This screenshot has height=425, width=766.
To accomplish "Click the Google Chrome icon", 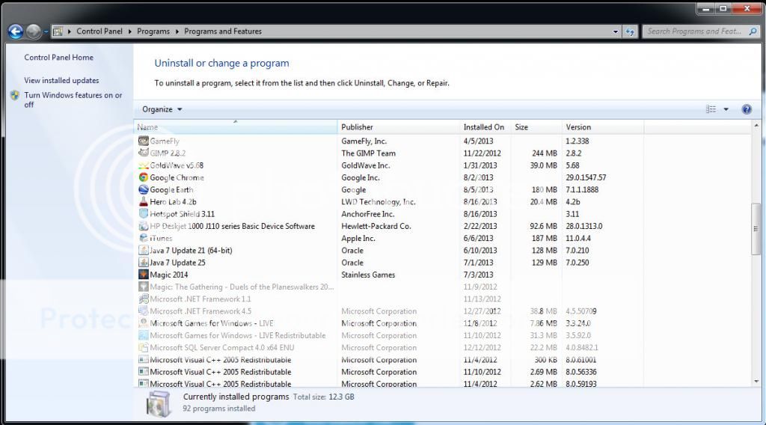I will [x=143, y=178].
